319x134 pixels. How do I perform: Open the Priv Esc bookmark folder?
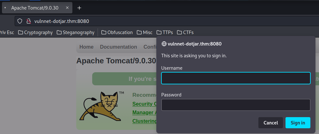tap(7, 32)
